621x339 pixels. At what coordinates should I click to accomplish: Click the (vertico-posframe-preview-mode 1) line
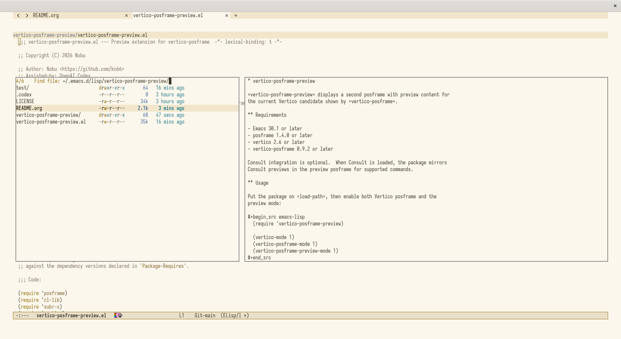point(296,251)
